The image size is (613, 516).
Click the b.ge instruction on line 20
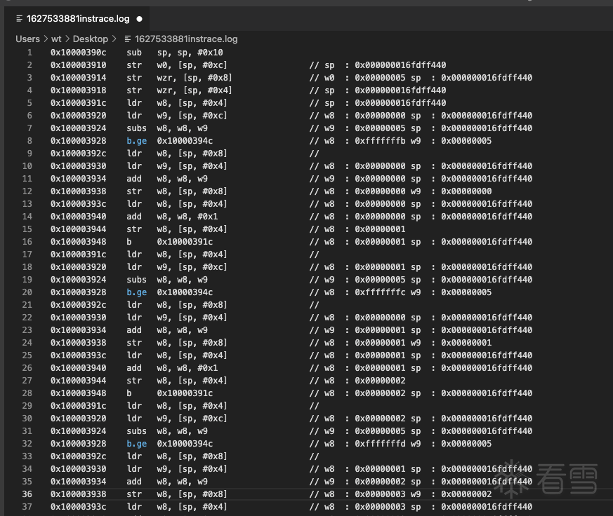coord(136,292)
